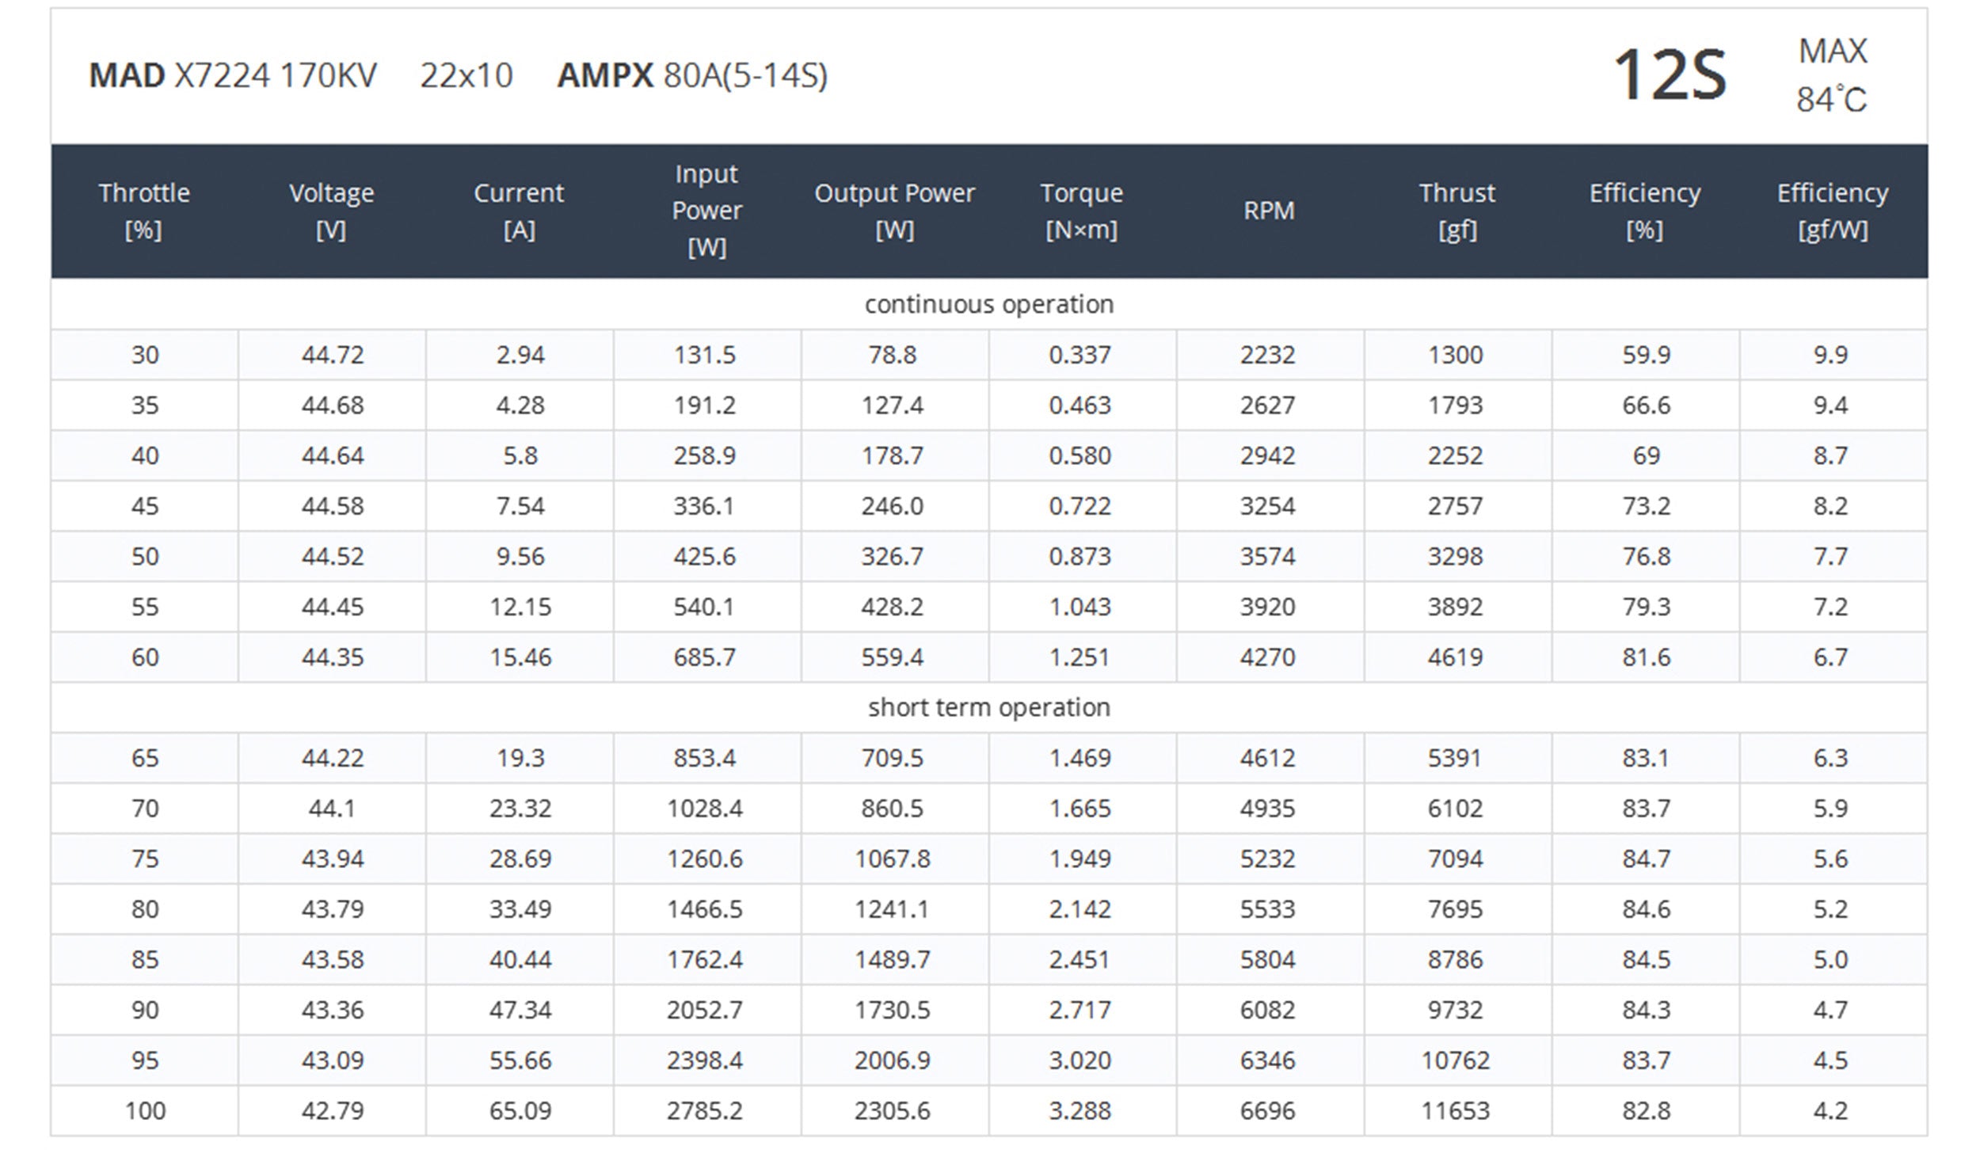This screenshot has width=1980, height=1150.
Task: Click the MAD X7224 170KV title
Action: point(233,76)
